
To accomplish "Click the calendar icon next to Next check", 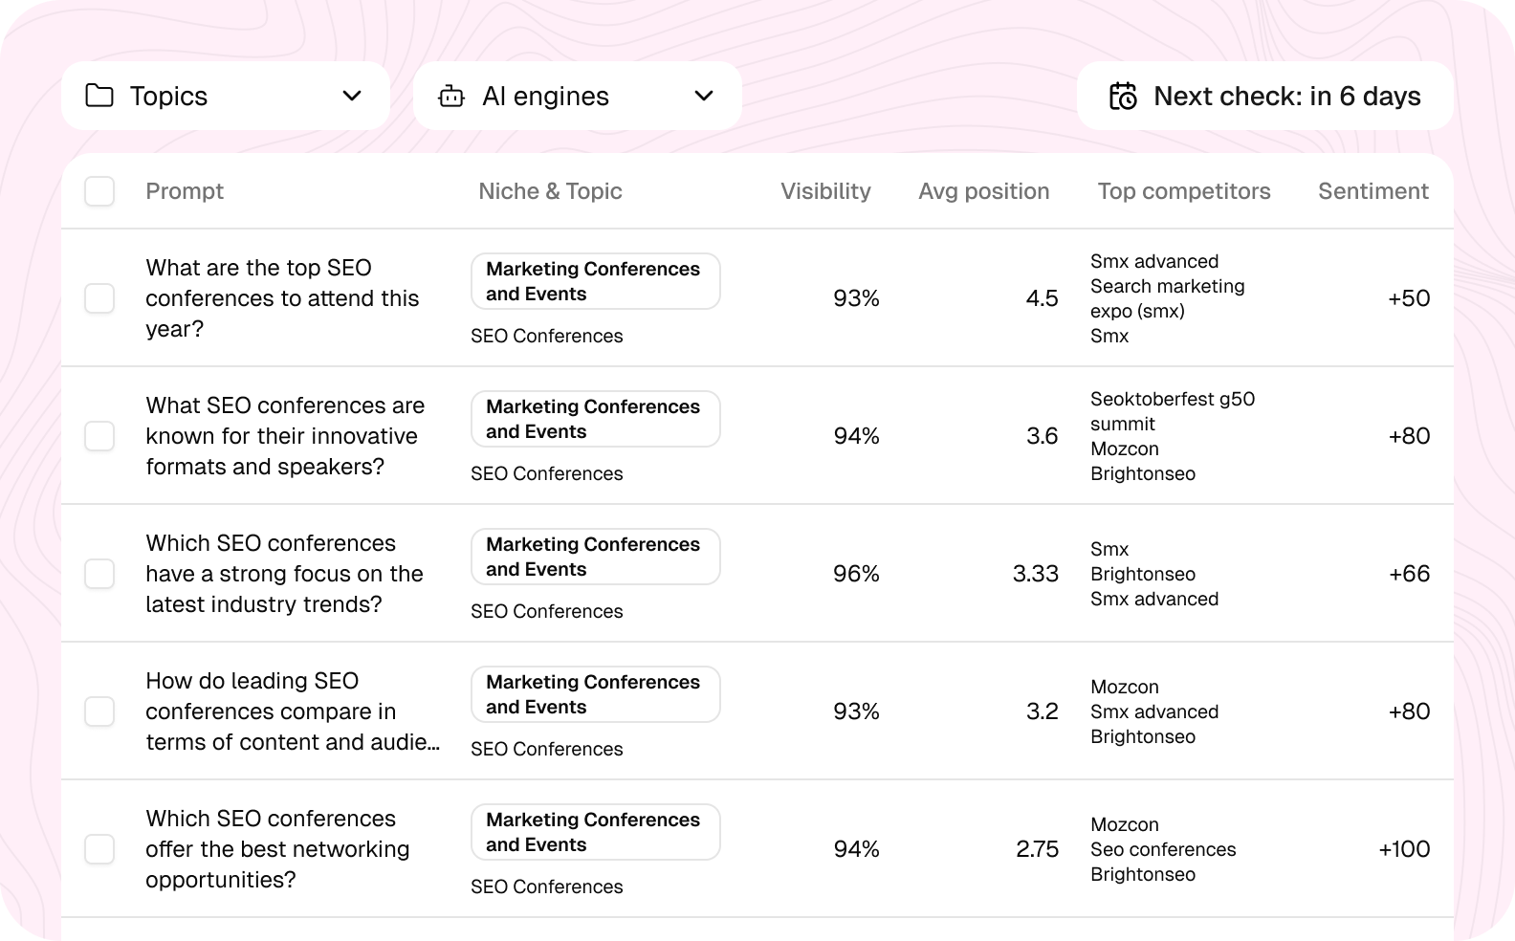I will [1124, 96].
